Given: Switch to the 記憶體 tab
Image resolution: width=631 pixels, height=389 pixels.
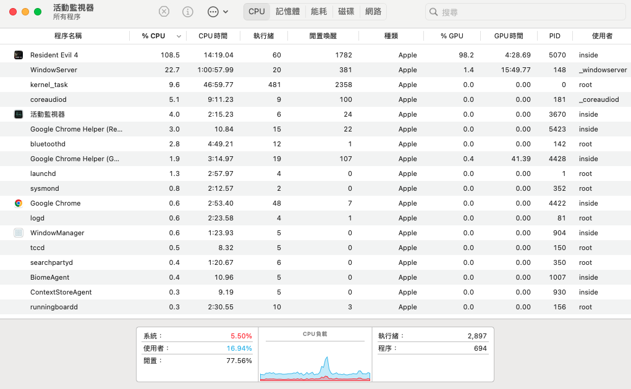Looking at the screenshot, I should coord(288,12).
